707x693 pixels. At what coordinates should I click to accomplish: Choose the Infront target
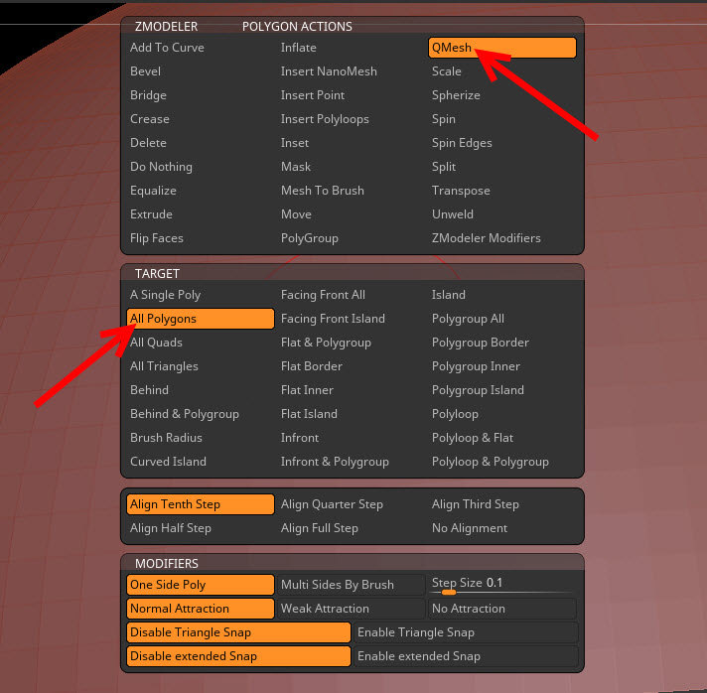point(300,438)
